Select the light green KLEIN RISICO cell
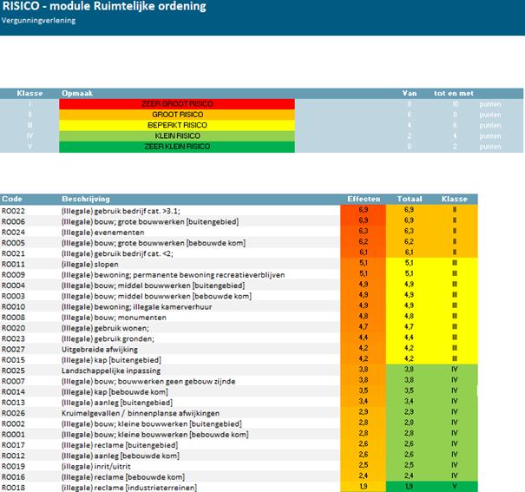This screenshot has width=525, height=492. coord(176,136)
